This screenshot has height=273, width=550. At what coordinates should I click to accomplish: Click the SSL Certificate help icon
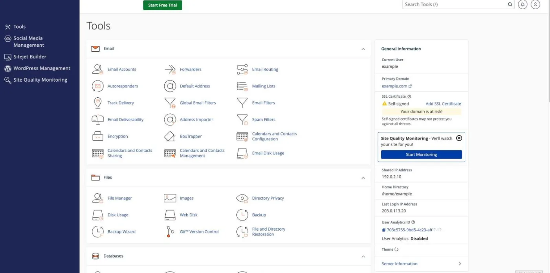[x=409, y=96]
